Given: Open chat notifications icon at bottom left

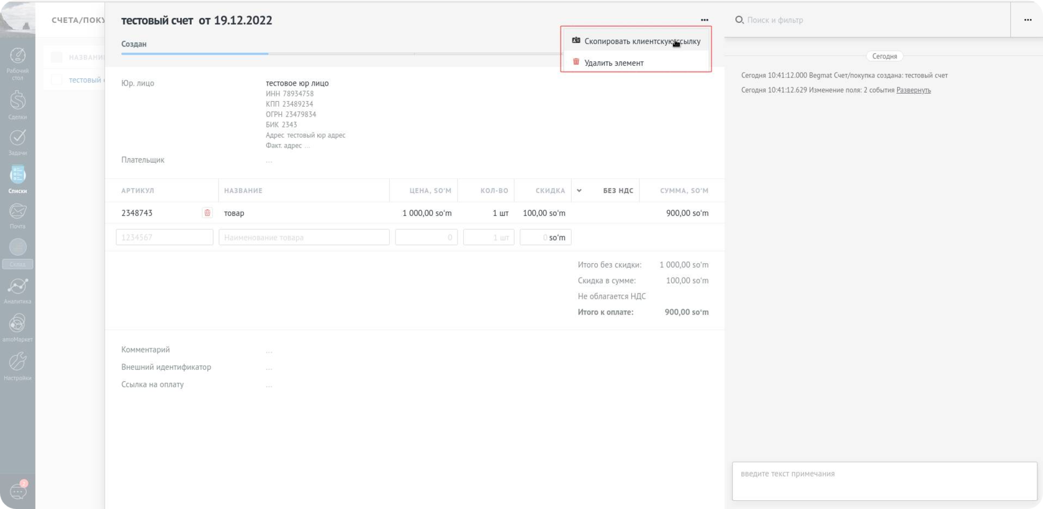Looking at the screenshot, I should click(x=17, y=491).
